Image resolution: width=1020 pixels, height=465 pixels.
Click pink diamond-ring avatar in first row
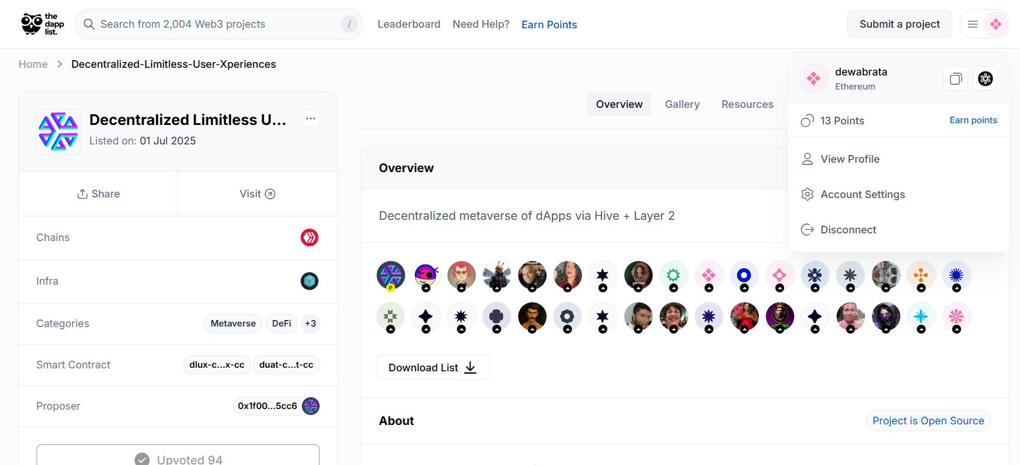click(x=779, y=275)
